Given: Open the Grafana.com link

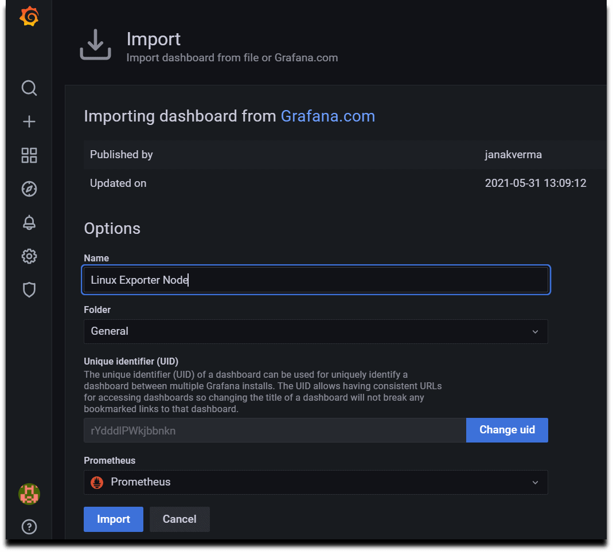Looking at the screenshot, I should tap(327, 116).
